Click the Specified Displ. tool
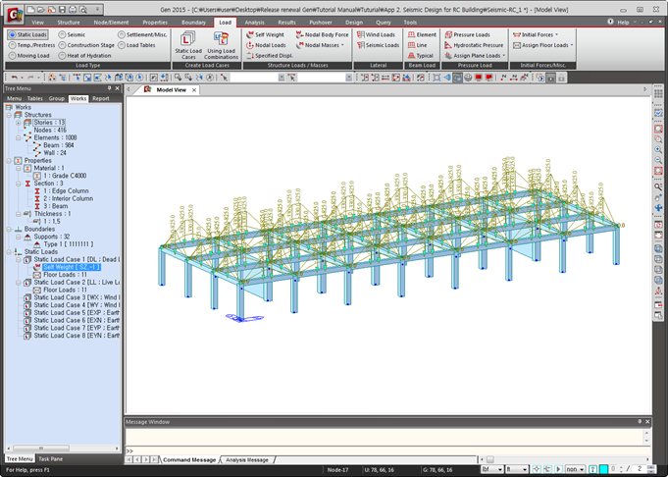 click(274, 56)
